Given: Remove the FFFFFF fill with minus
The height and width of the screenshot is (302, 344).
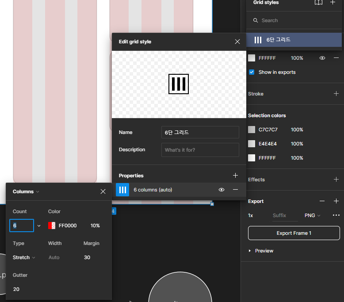Looking at the screenshot, I should [336, 58].
